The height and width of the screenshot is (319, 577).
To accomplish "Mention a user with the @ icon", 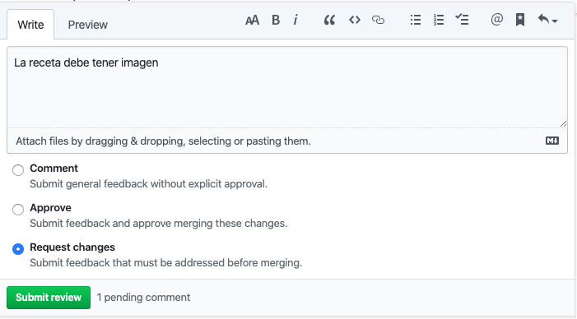I will pyautogui.click(x=497, y=19).
